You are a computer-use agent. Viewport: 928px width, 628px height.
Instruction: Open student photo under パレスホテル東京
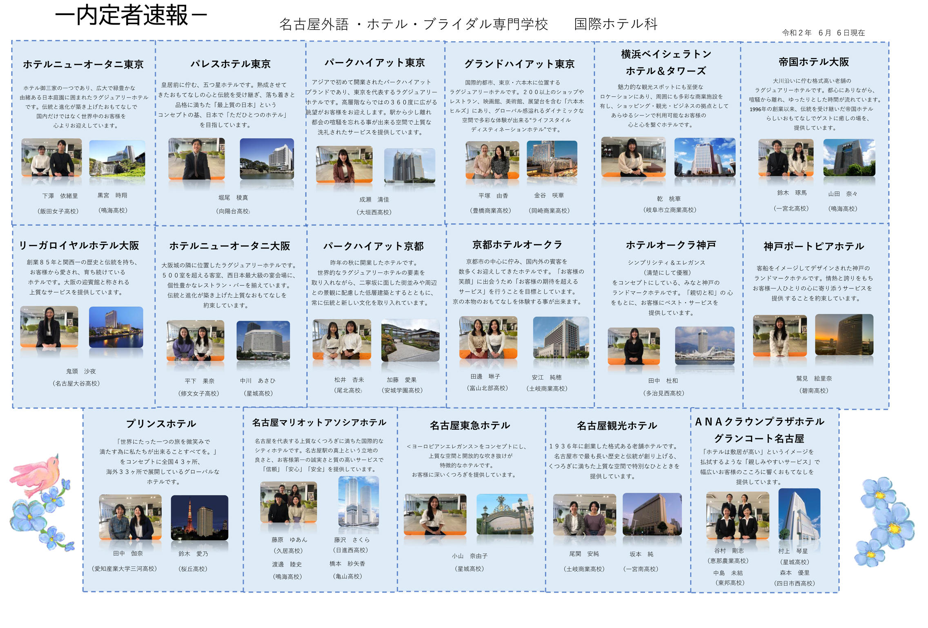(196, 159)
